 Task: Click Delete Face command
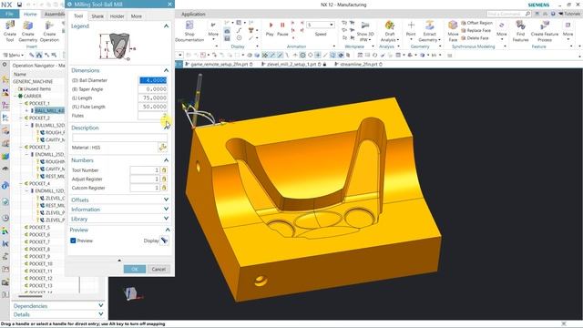(x=476, y=38)
